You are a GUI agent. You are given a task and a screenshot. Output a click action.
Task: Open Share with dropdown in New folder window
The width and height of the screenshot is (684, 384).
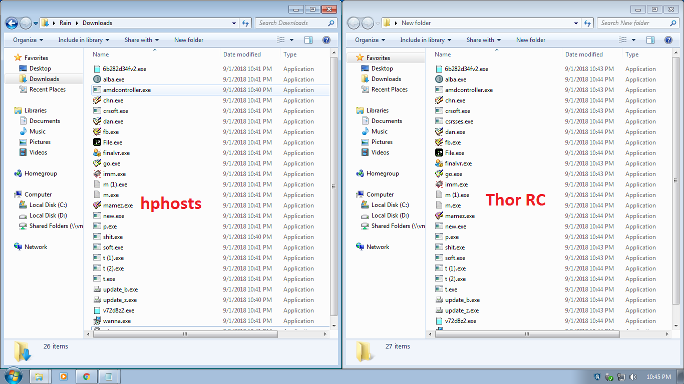click(x=484, y=40)
